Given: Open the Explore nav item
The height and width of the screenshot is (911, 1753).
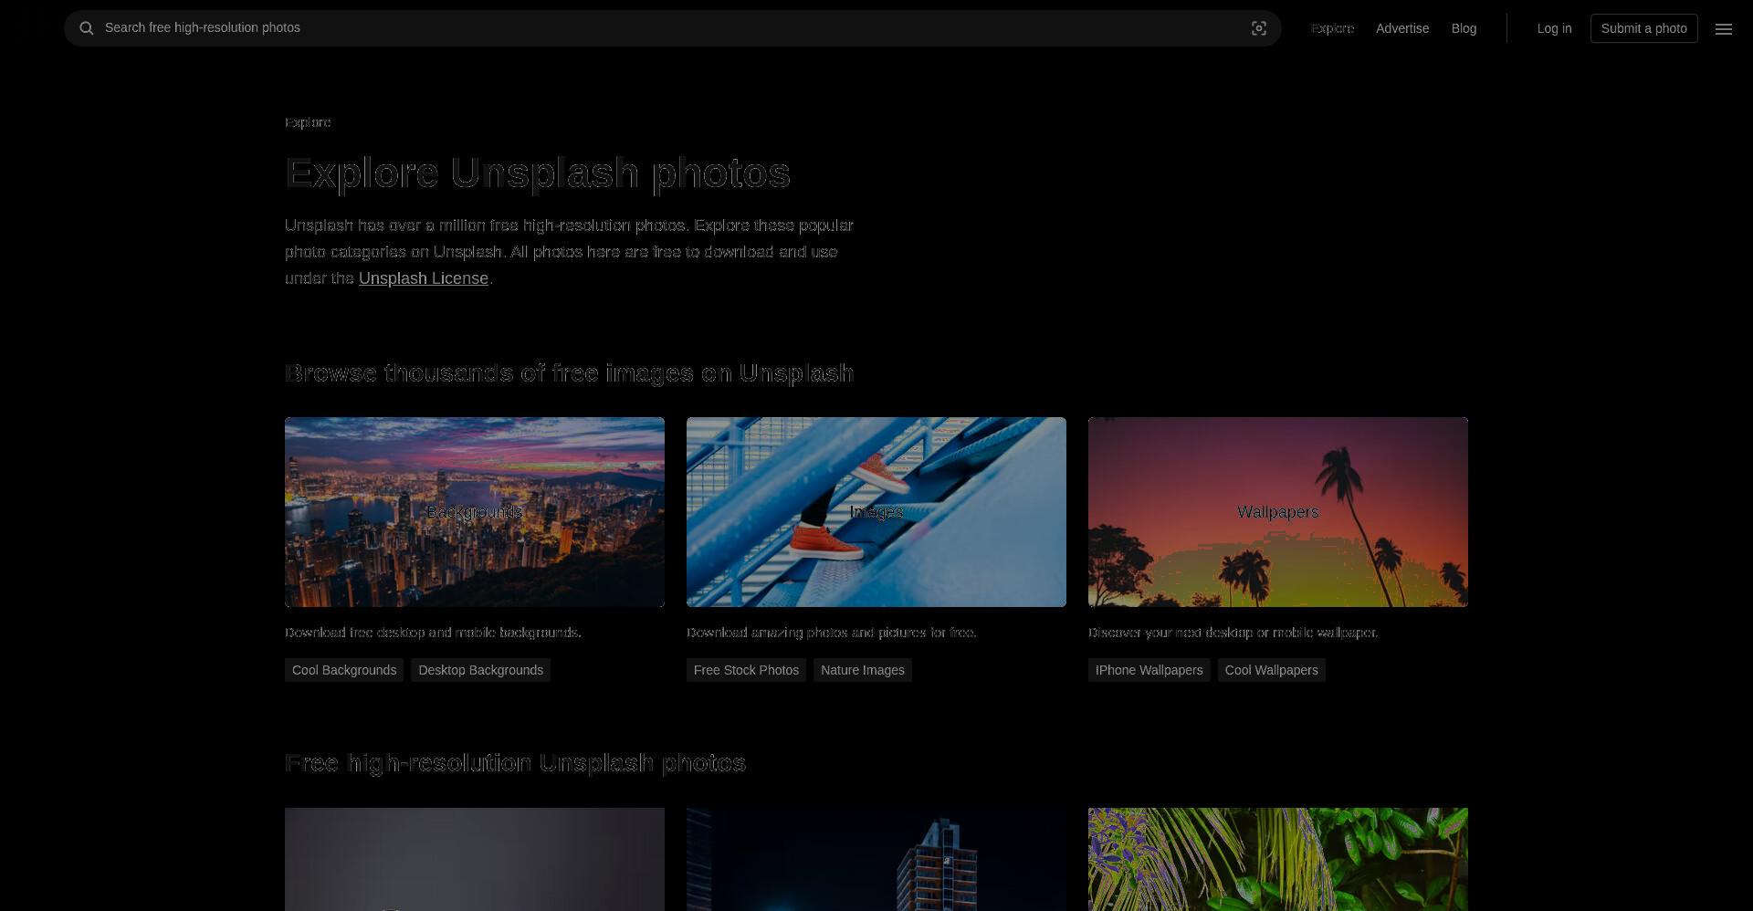Looking at the screenshot, I should (x=1332, y=28).
